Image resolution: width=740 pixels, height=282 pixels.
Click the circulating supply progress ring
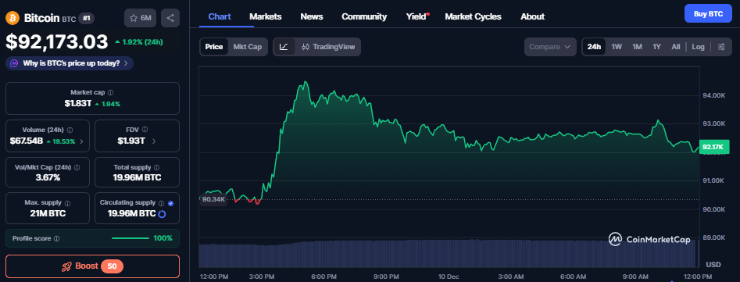[162, 213]
